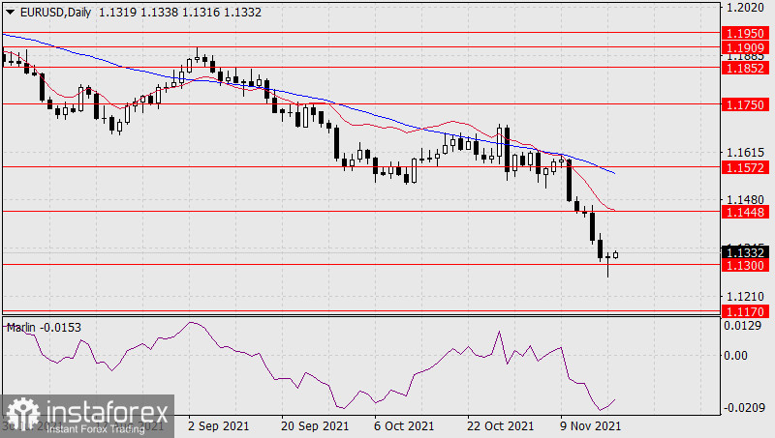Screen dimensions: 775x438
Task: Open the chart menu triangle beside EURUSD
Action: tap(10, 10)
